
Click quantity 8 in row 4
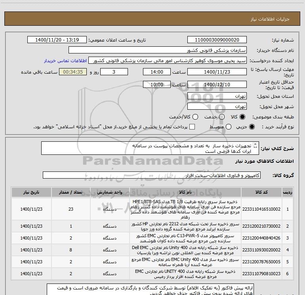pos(71,250)
